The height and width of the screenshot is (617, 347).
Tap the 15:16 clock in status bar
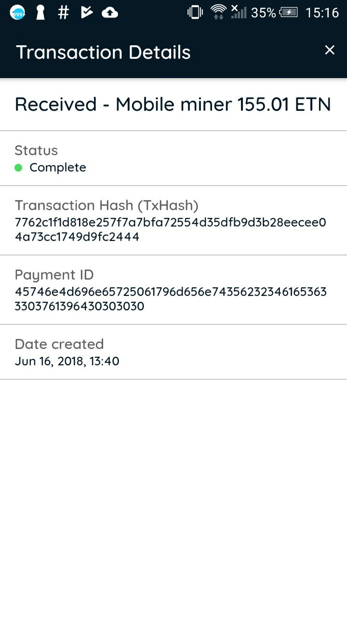(322, 13)
